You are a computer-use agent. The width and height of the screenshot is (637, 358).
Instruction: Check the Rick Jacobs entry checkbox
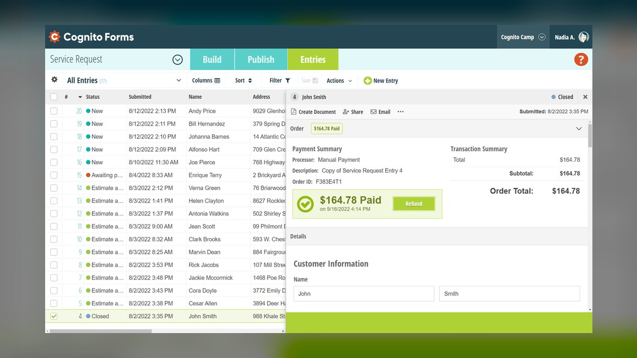54,265
